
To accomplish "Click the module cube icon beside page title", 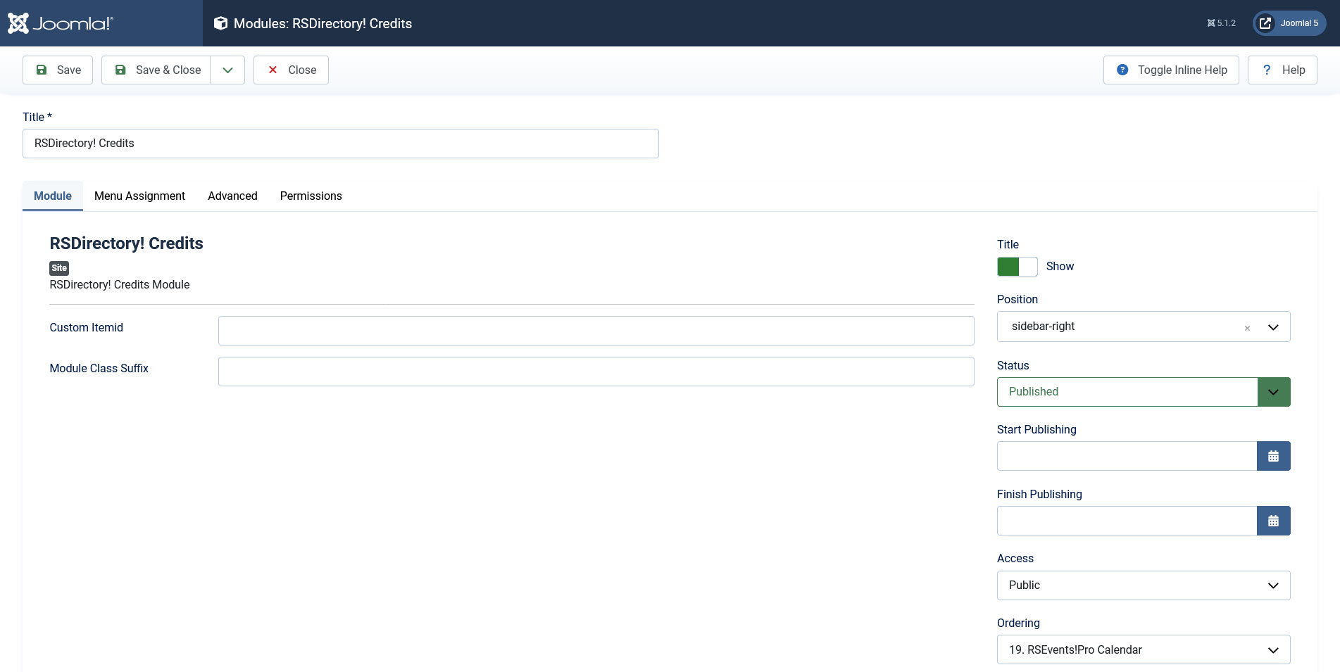I will coord(220,23).
